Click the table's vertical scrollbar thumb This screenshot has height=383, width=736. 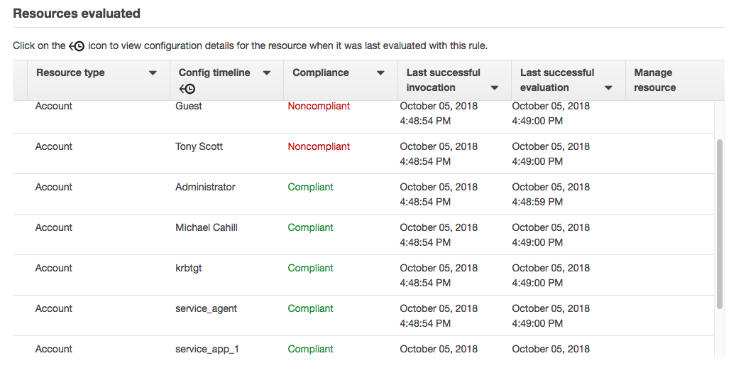pyautogui.click(x=720, y=224)
